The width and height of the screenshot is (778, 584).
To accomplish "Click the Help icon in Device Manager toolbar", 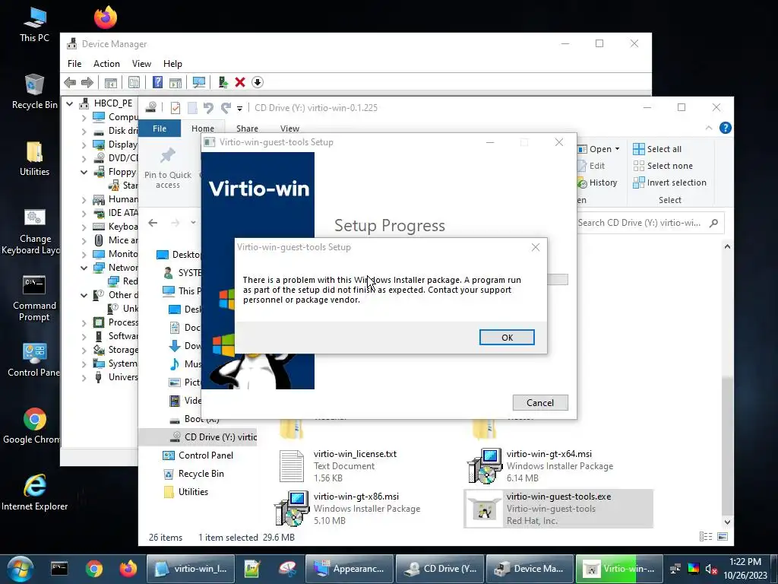I will (x=157, y=82).
